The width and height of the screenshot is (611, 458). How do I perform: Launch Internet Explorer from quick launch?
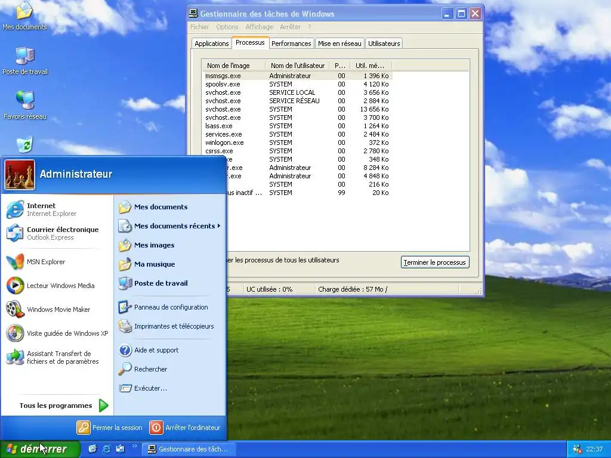click(106, 448)
